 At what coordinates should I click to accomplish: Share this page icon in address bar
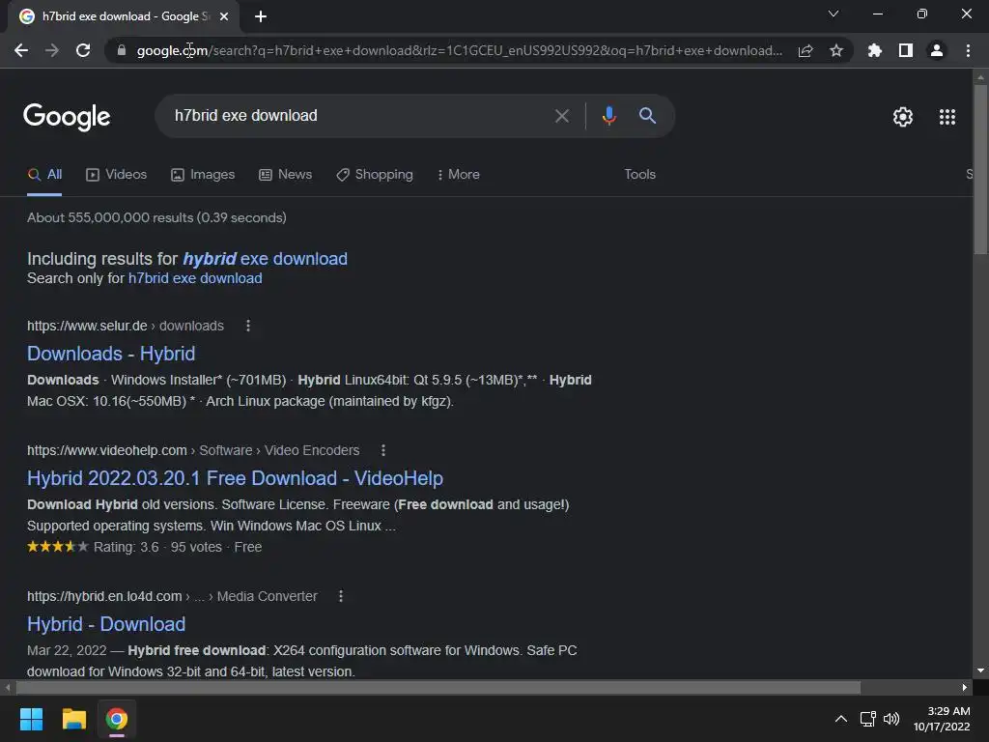[805, 50]
